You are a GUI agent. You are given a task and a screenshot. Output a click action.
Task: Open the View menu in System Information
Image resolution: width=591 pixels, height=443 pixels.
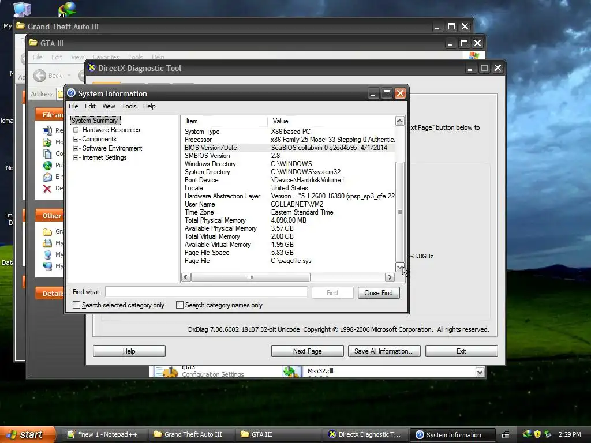(x=109, y=106)
